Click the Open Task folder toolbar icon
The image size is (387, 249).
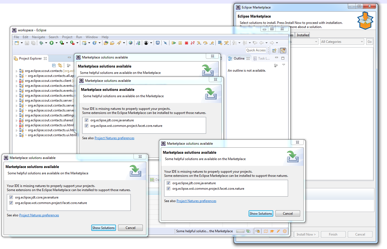(112, 43)
